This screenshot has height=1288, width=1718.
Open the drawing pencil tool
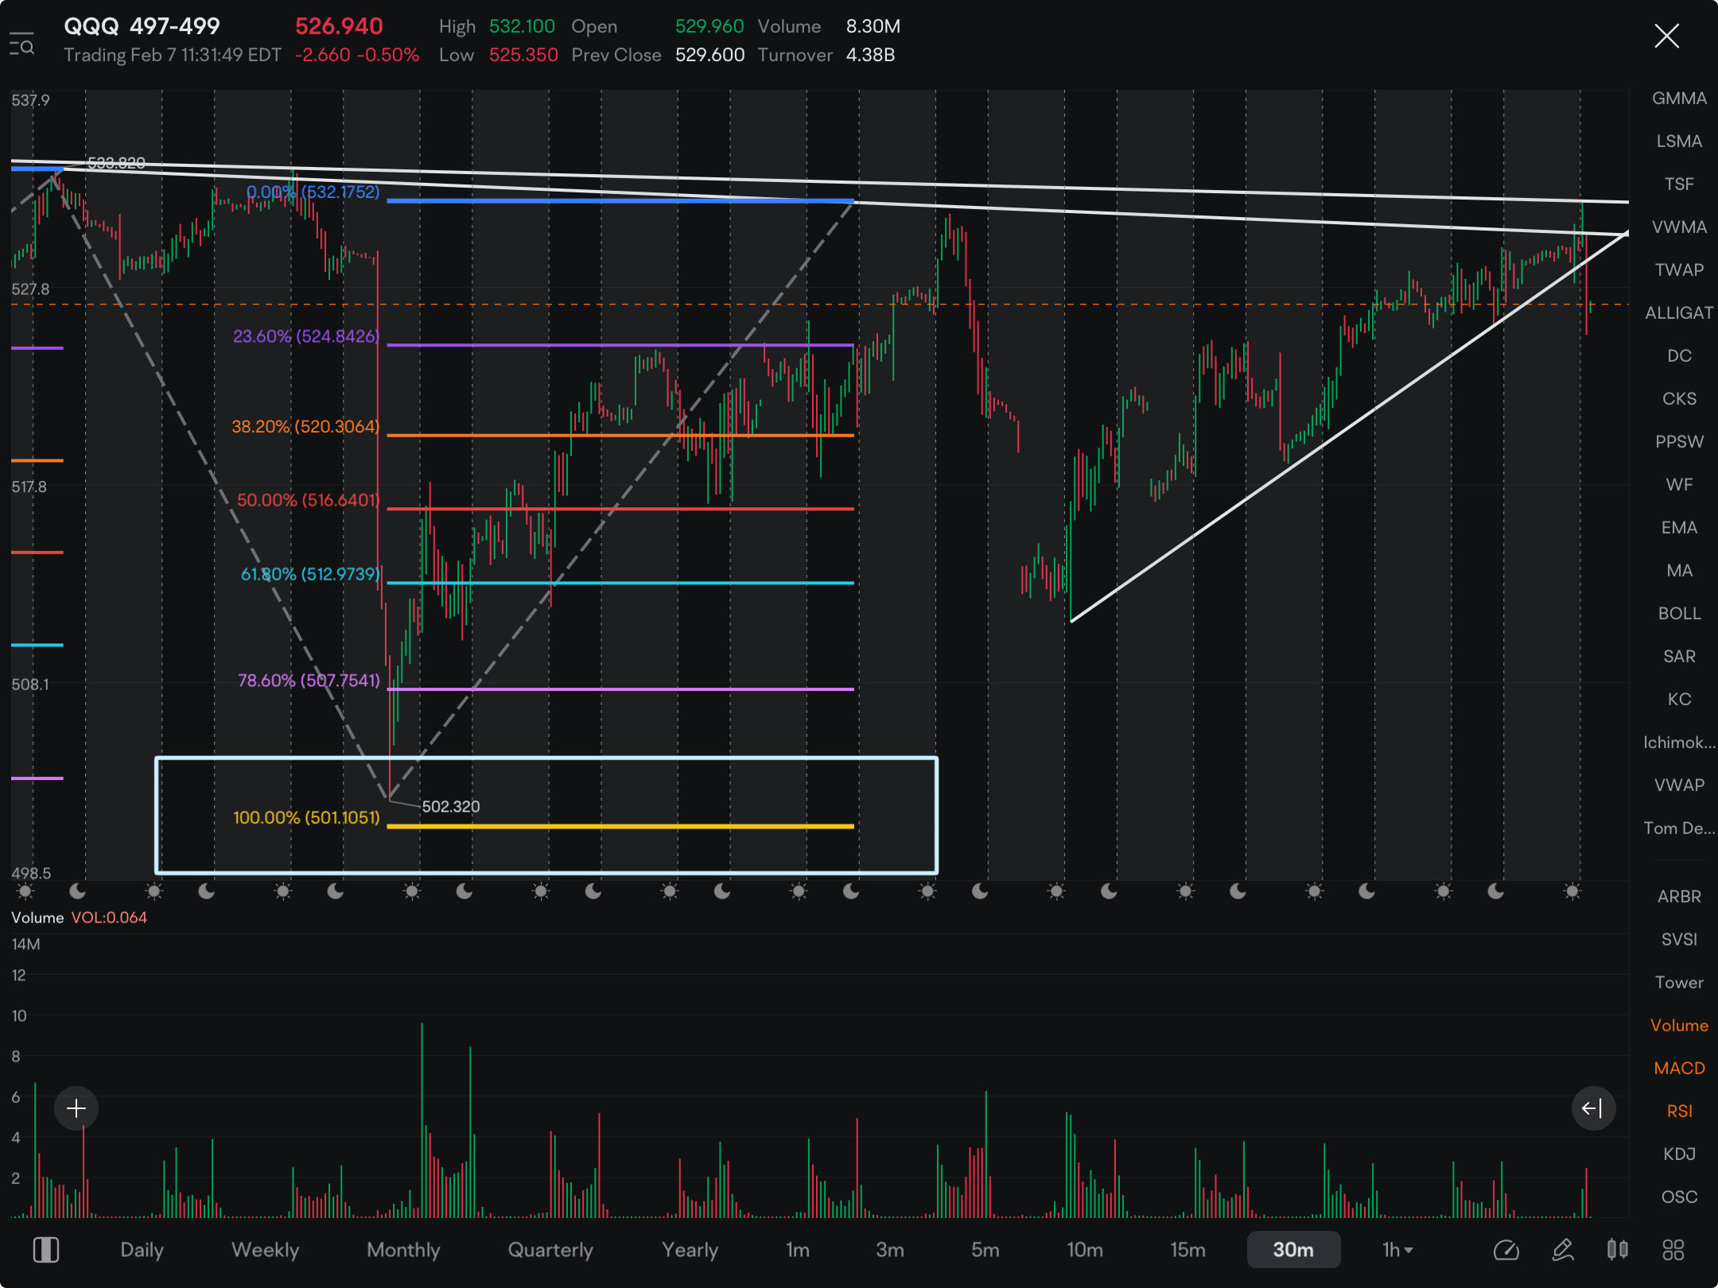point(1563,1250)
